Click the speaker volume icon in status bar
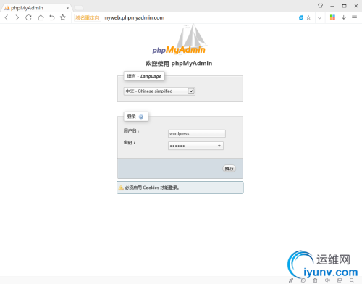Image resolution: width=362 pixels, height=284 pixels. tap(327, 280)
